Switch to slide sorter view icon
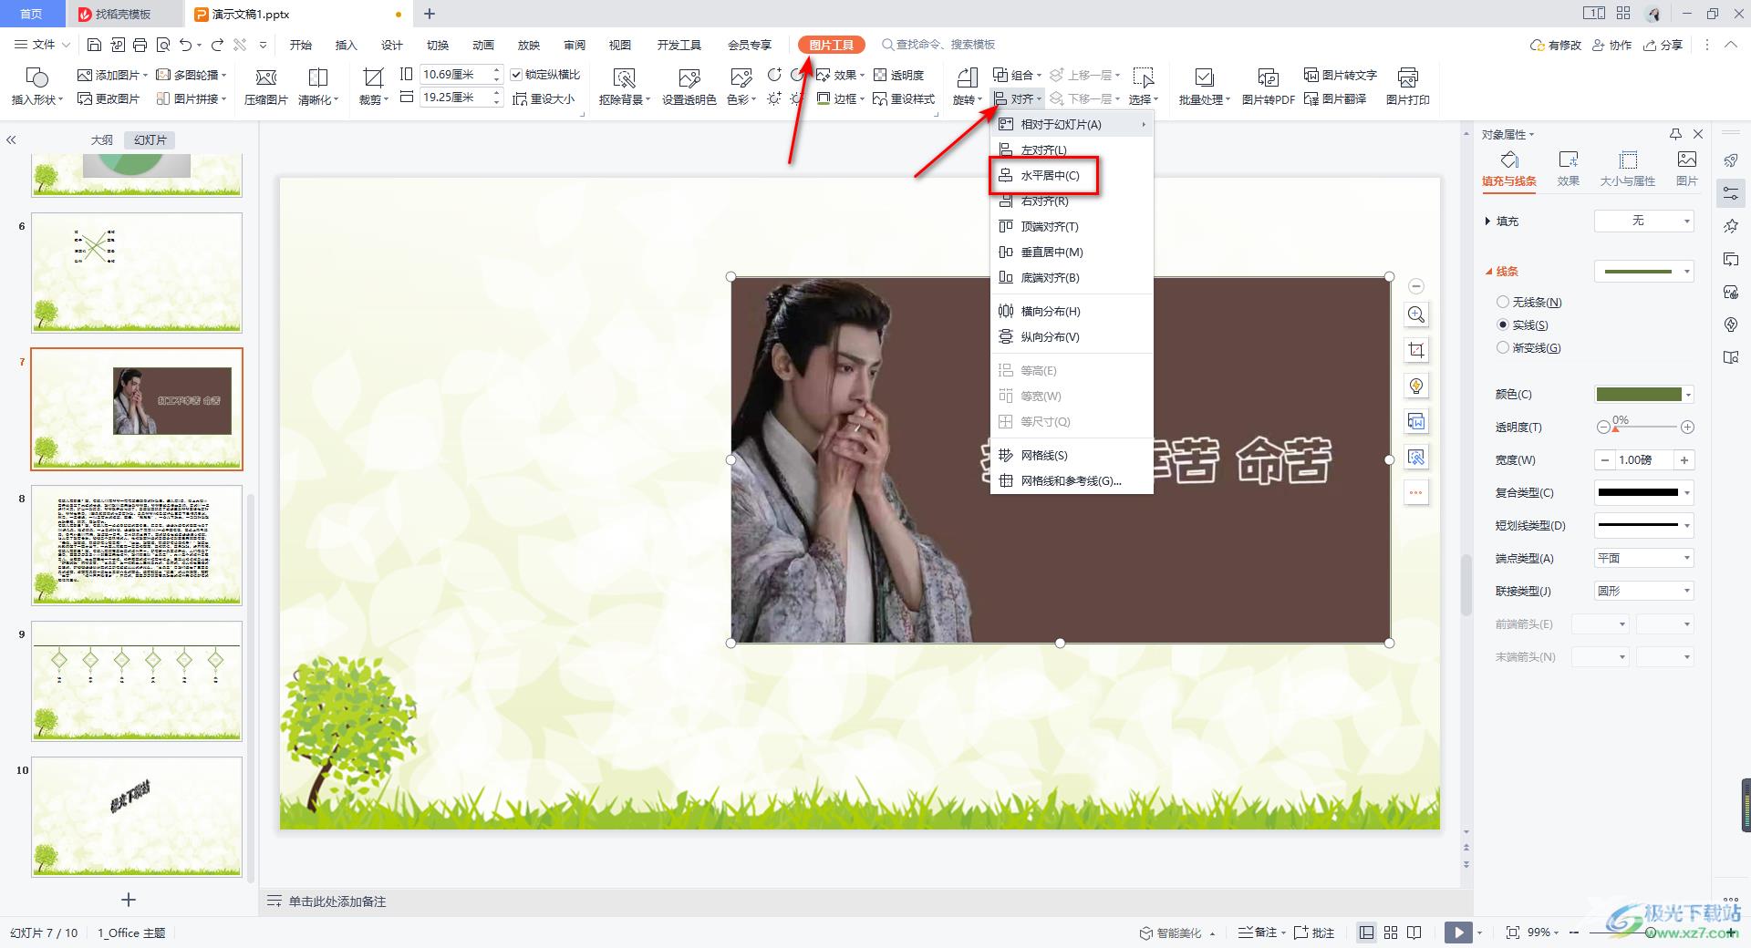 (1391, 933)
